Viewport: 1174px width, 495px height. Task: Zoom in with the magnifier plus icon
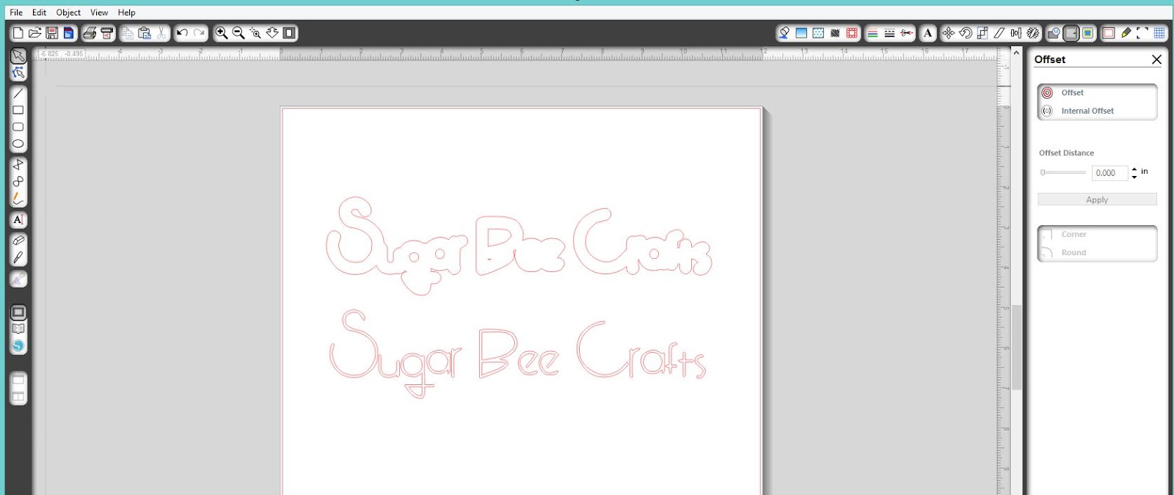point(221,33)
